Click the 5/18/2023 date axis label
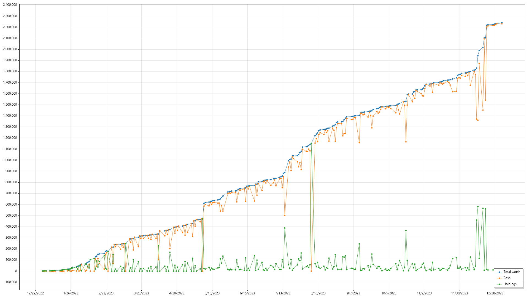This screenshot has height=298, width=529. coord(212,293)
